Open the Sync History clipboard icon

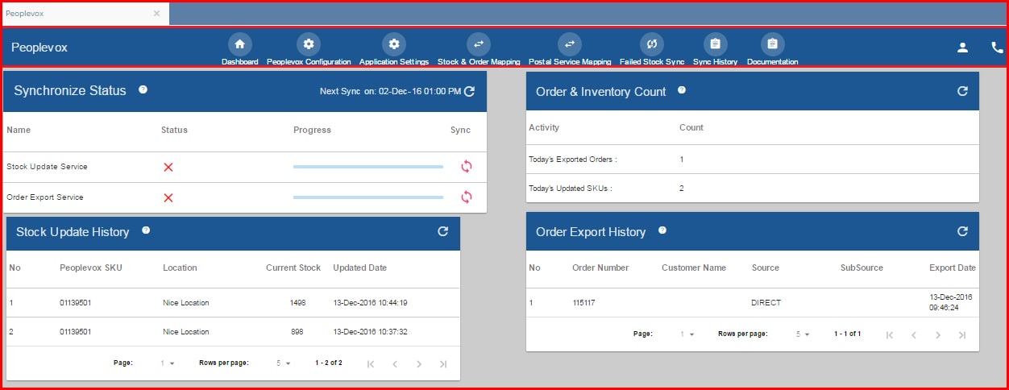(715, 44)
